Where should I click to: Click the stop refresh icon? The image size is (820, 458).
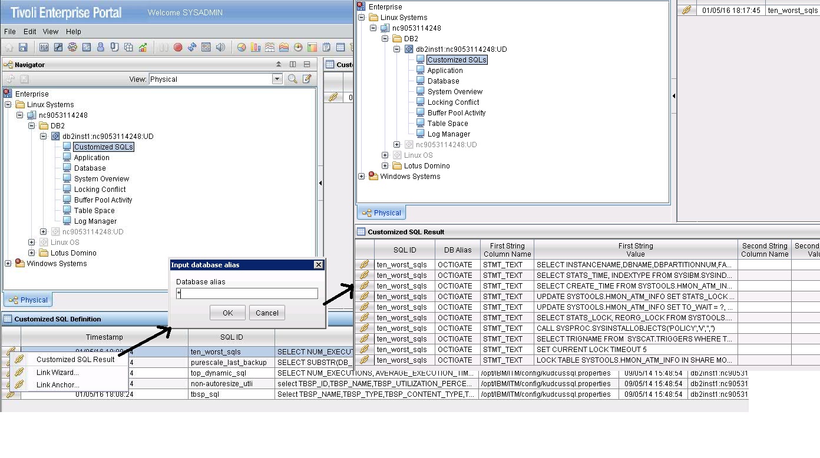(178, 47)
